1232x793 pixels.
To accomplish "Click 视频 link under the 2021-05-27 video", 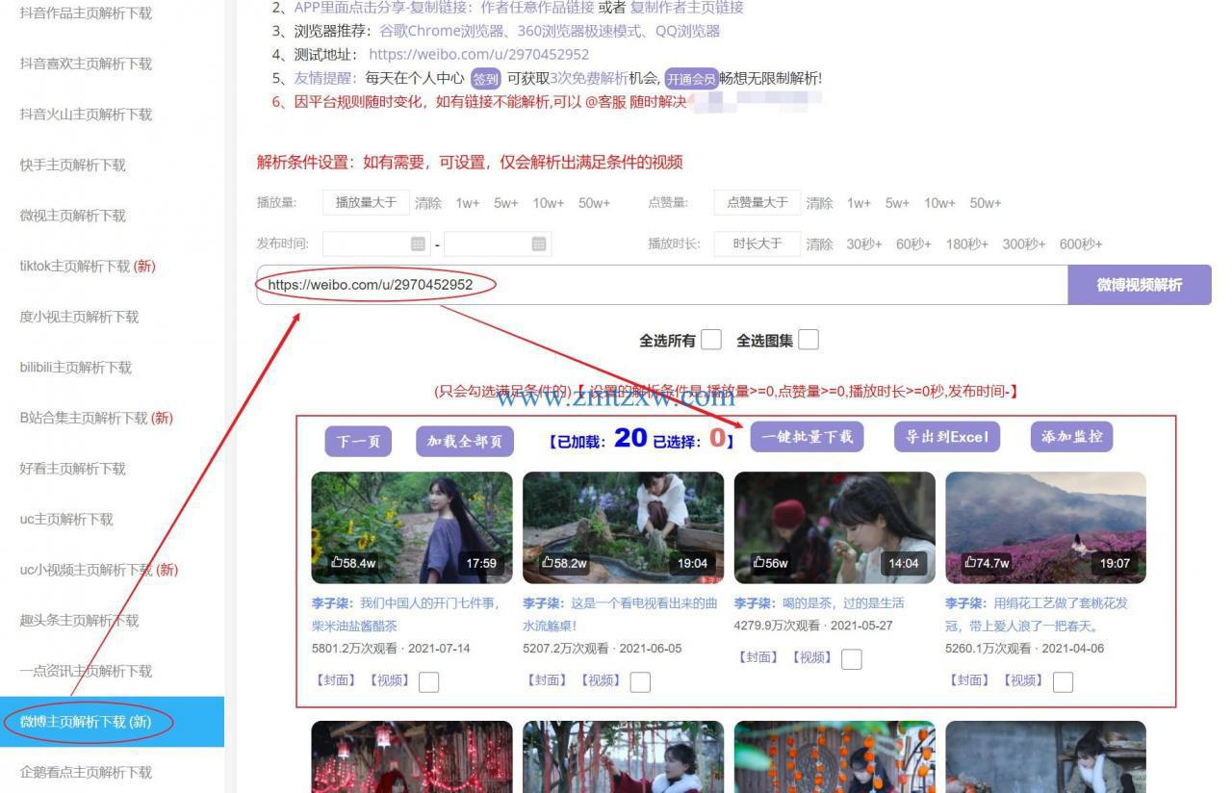I will tap(812, 657).
